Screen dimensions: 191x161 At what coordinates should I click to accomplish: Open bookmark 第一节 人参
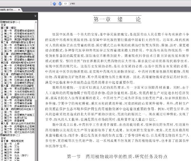(12, 144)
